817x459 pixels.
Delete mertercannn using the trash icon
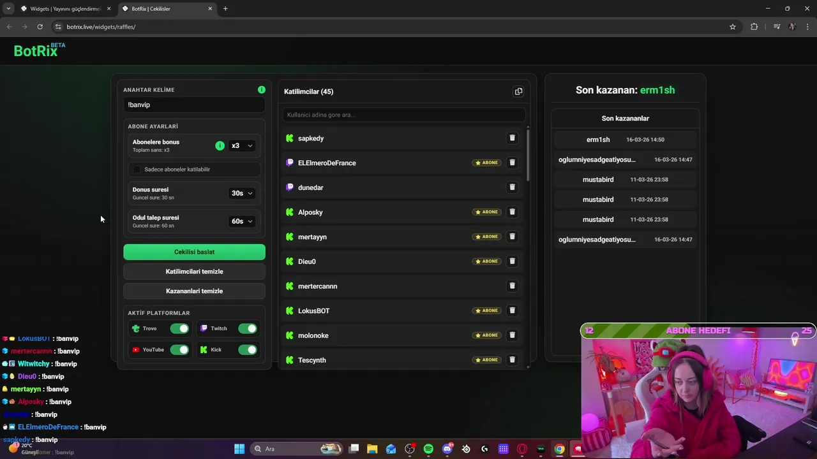[512, 286]
